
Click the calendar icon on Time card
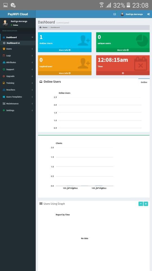(141, 64)
